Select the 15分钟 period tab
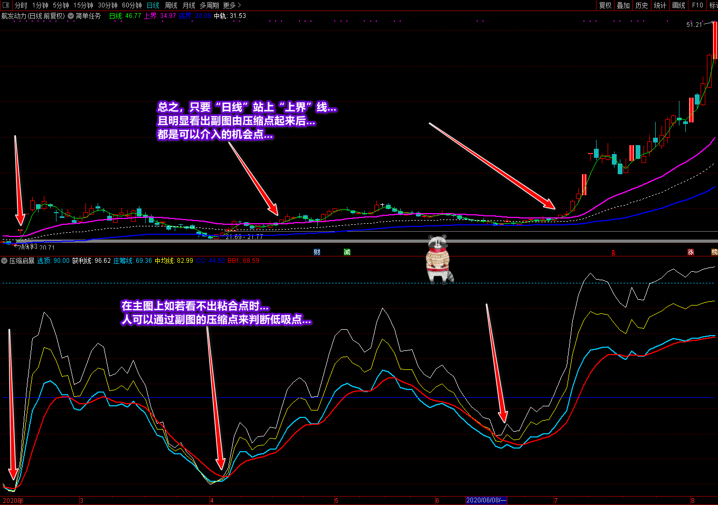718x505 pixels. tap(83, 5)
